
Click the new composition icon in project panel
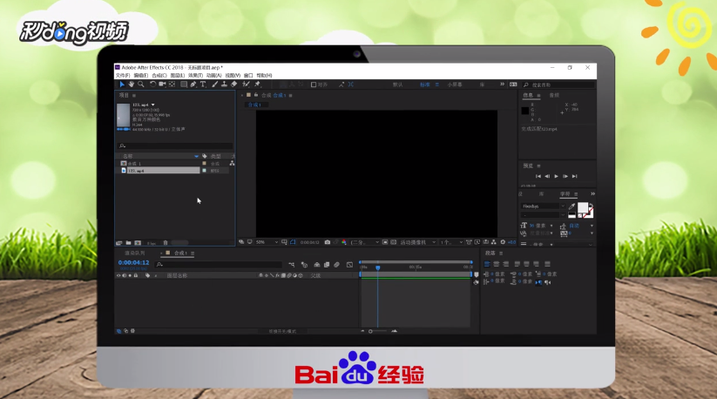138,243
